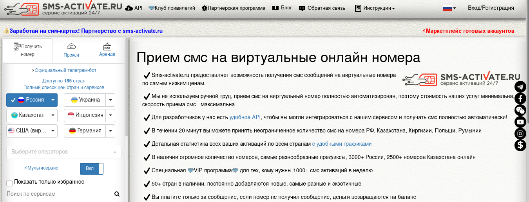529x202 pixels.
Task: Switch to the Прокси tab
Action: [71, 50]
